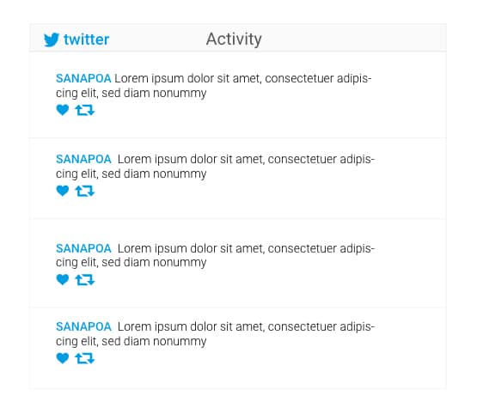Like the second SANAPOA tweet
The height and width of the screenshot is (402, 489).
click(63, 191)
